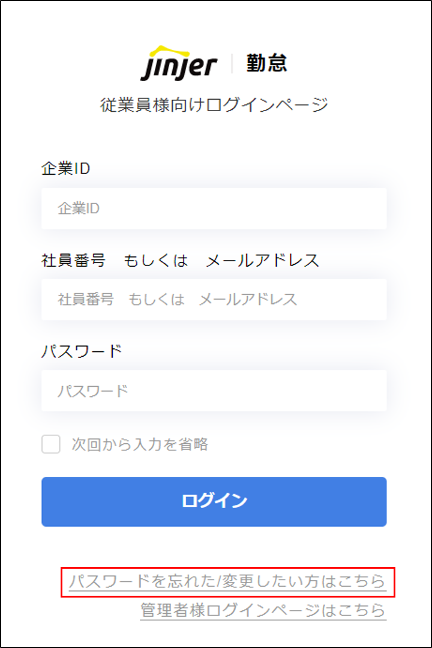The width and height of the screenshot is (432, 648).
Task: Enable the 次回から入力を省略 checkbox
Action: click(x=51, y=445)
